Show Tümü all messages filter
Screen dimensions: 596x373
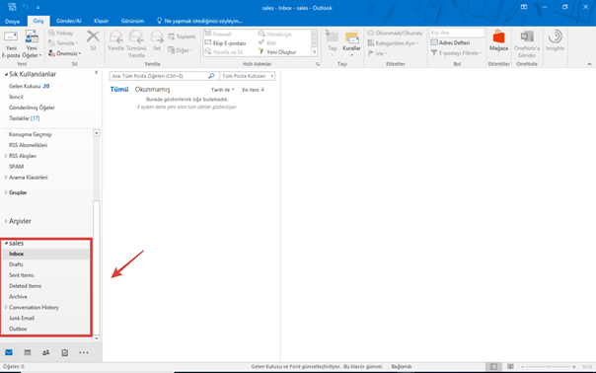[119, 90]
